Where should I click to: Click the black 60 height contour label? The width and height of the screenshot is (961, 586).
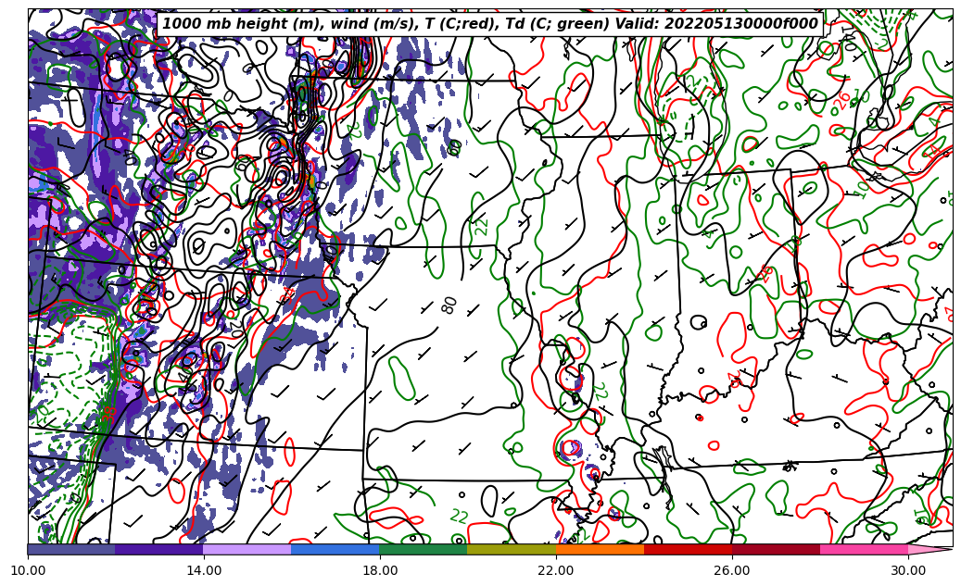(454, 147)
